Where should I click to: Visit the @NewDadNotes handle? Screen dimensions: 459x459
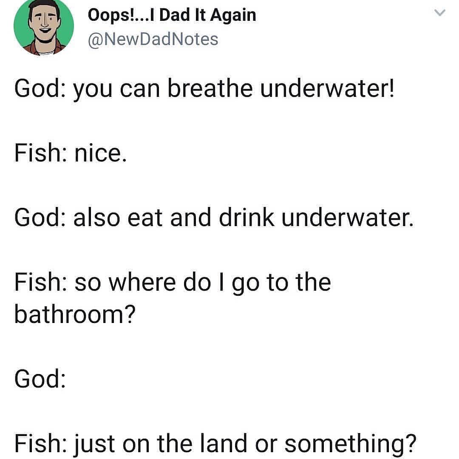click(x=153, y=40)
